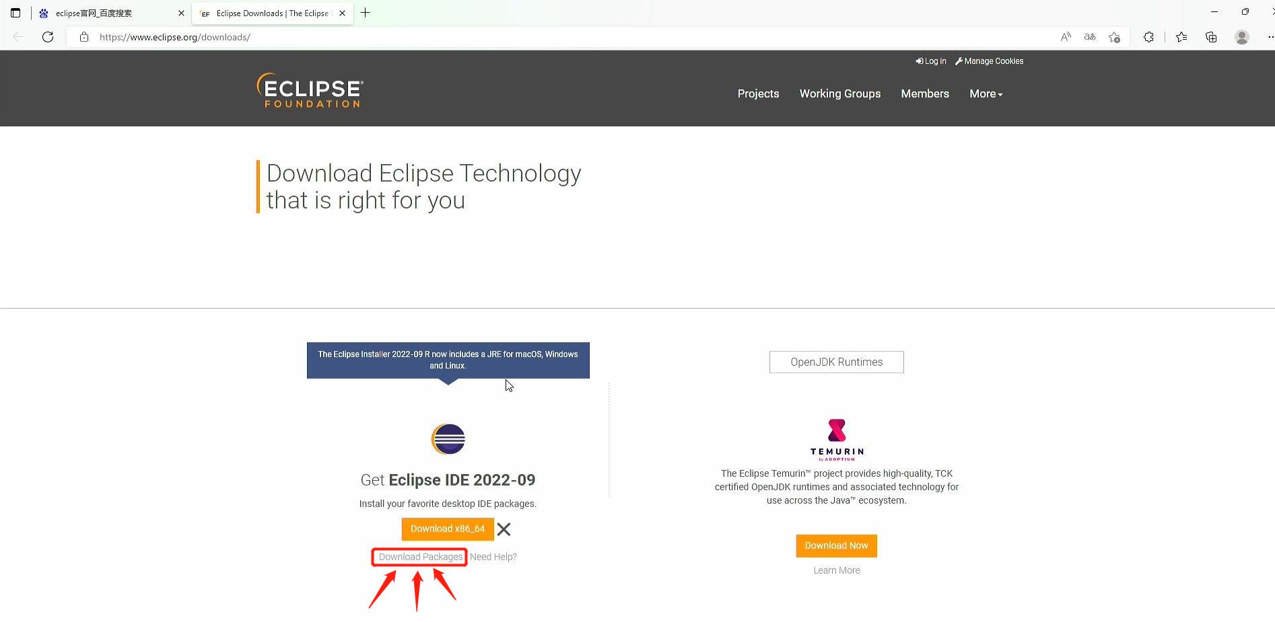
Task: Click the browser profile avatar icon
Action: pos(1242,37)
